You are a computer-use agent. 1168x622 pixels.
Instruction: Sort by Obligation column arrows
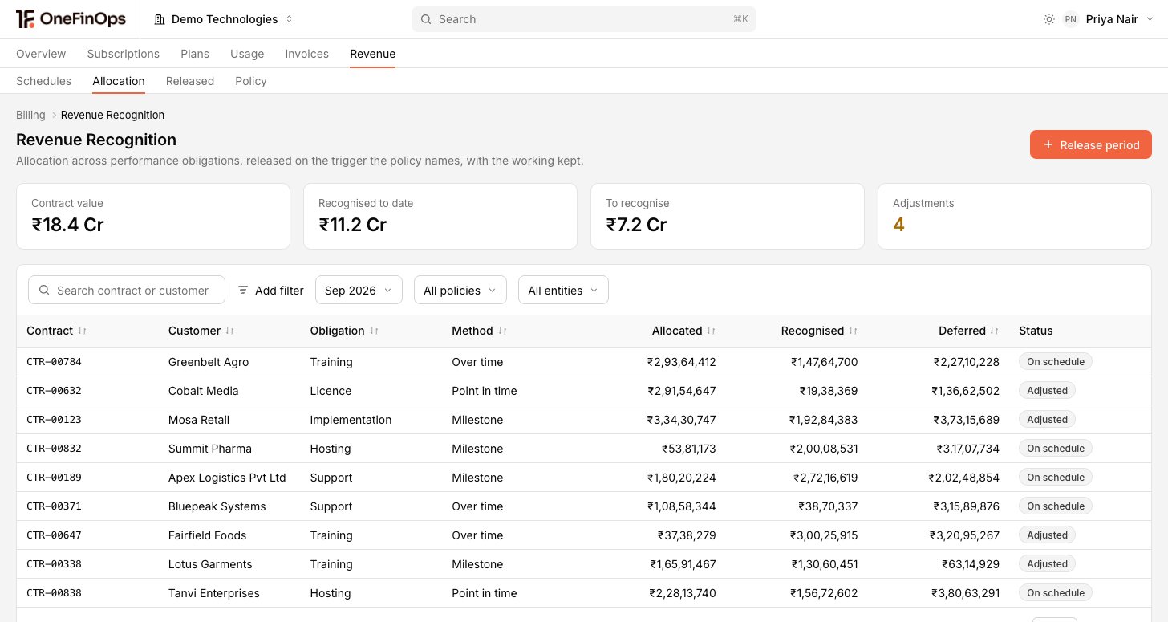(374, 331)
